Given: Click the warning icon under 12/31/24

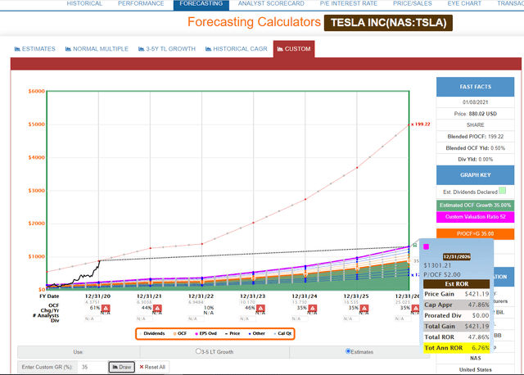Looking at the screenshot, I should point(313,308).
